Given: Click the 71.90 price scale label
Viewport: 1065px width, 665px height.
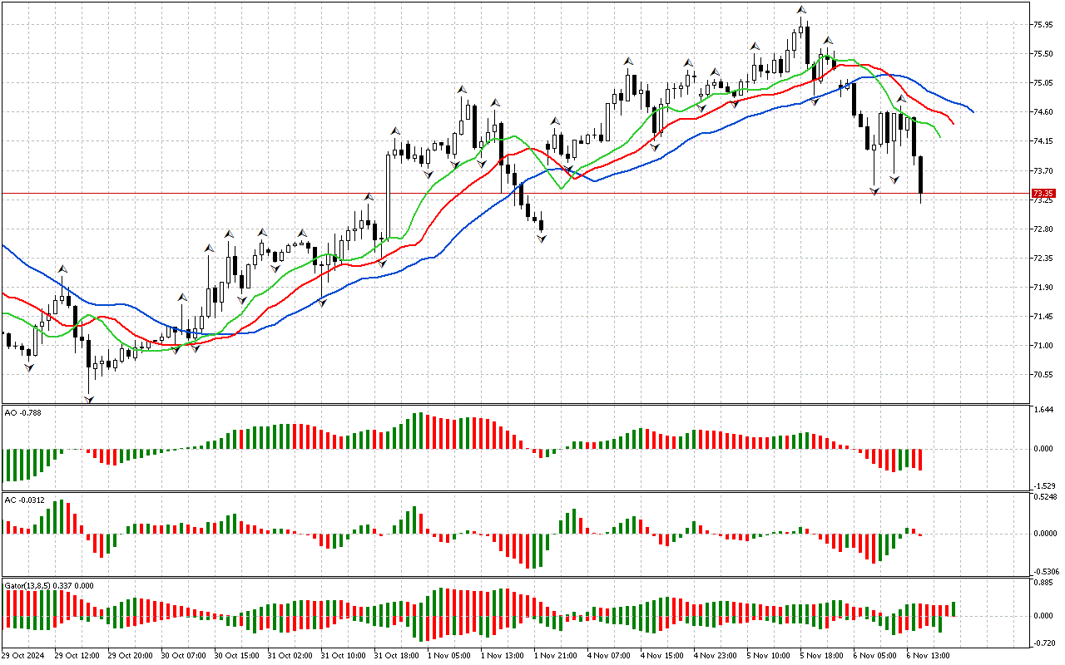Looking at the screenshot, I should [1044, 288].
